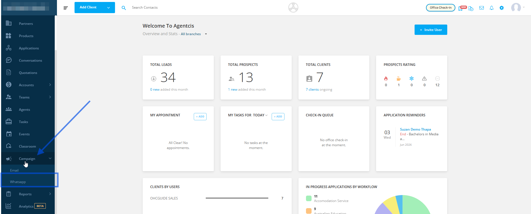Open the Quotations document icon
Image resolution: width=531 pixels, height=214 pixels.
tap(9, 73)
